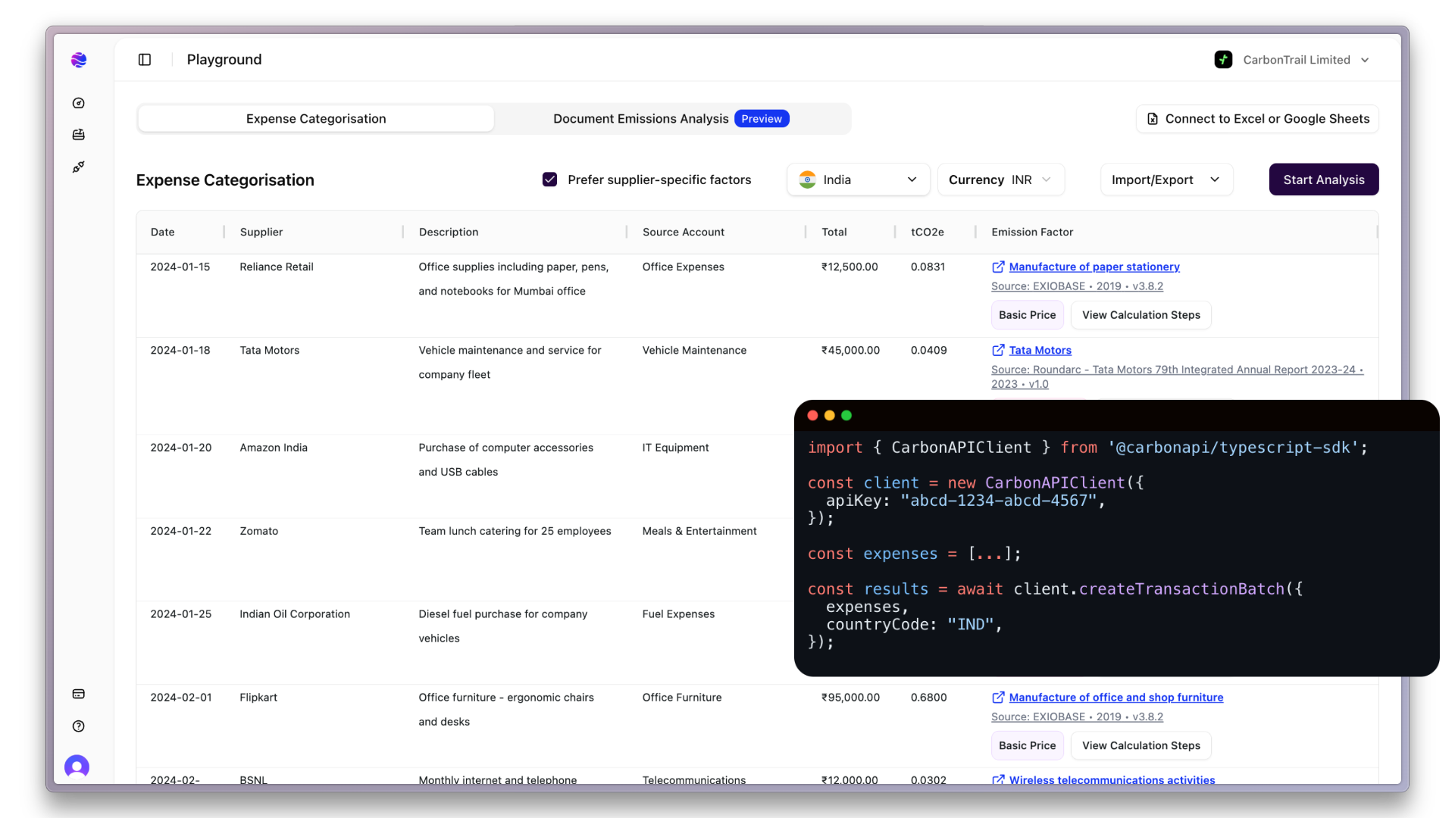
Task: Click external link icon for paper stationery factor
Action: [998, 267]
